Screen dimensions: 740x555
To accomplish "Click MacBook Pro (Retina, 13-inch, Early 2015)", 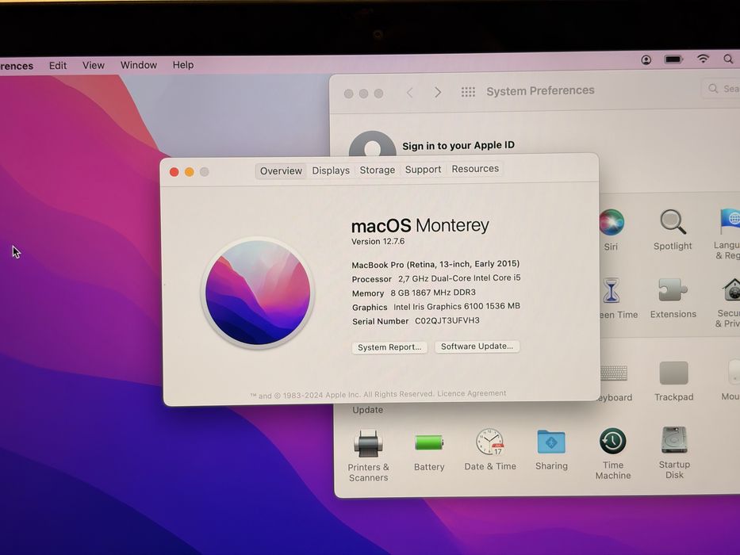I will point(435,264).
